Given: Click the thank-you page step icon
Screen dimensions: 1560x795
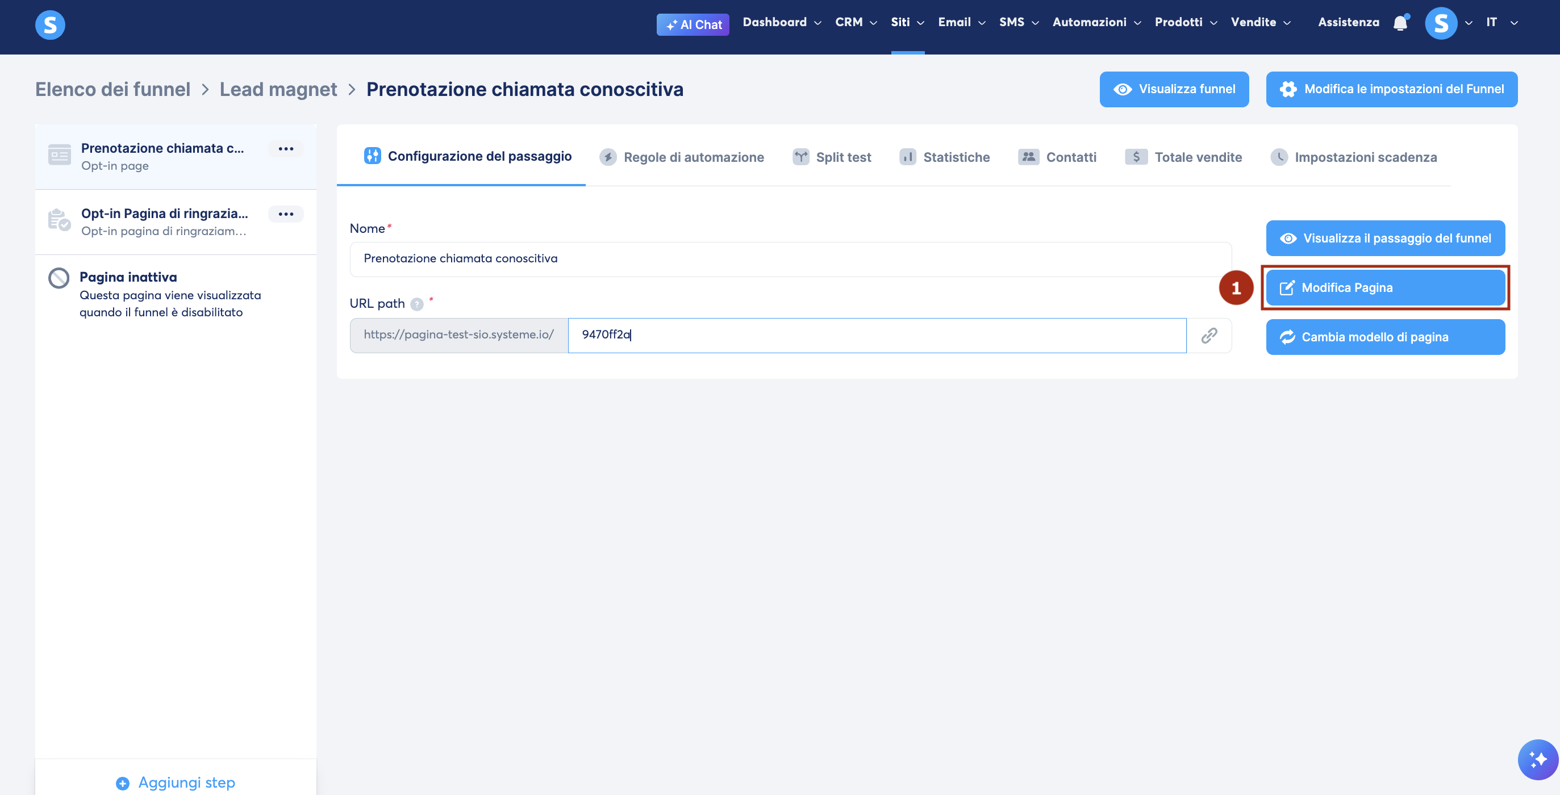Looking at the screenshot, I should [59, 220].
